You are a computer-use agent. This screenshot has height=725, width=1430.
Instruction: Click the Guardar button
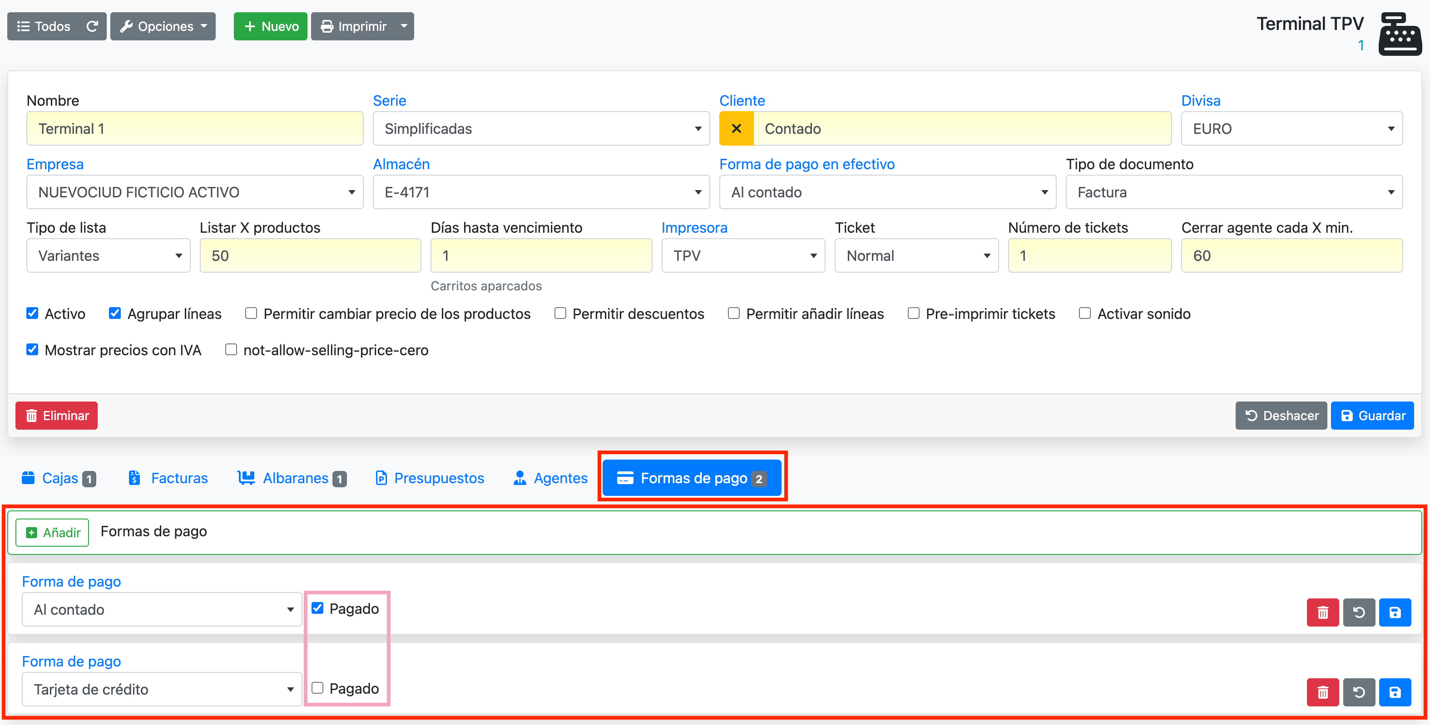pos(1372,416)
